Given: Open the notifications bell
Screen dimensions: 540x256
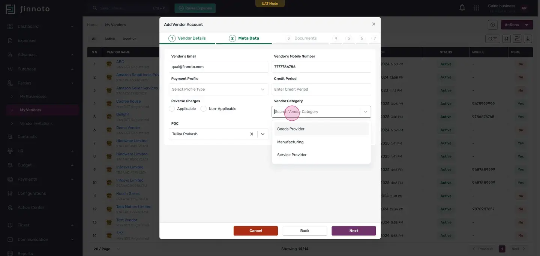Looking at the screenshot, I should tap(462, 8).
